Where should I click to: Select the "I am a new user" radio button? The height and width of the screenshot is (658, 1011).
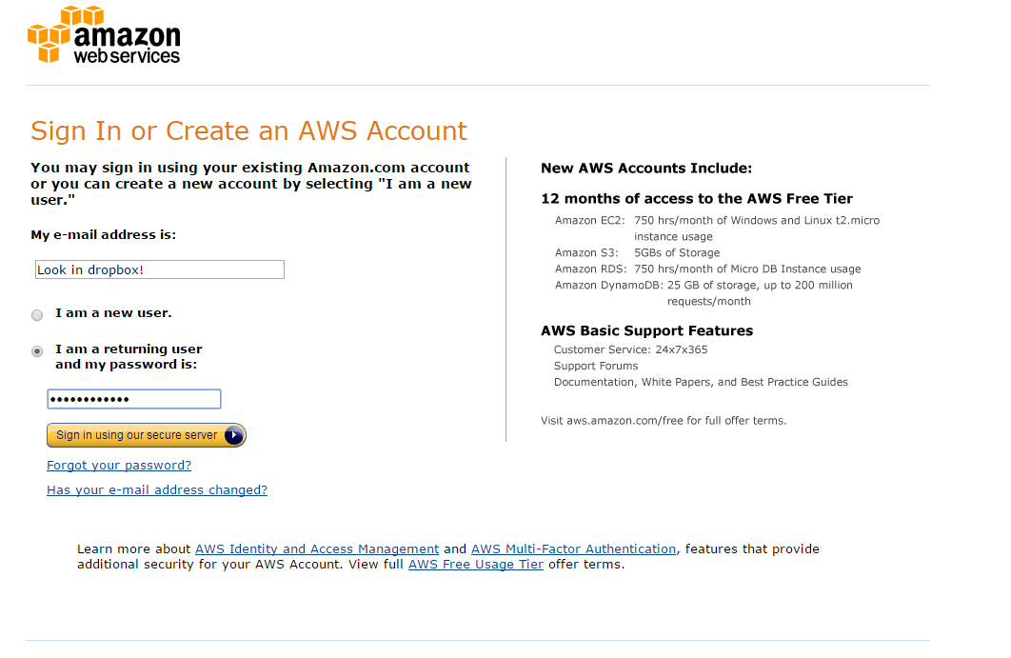coord(37,315)
